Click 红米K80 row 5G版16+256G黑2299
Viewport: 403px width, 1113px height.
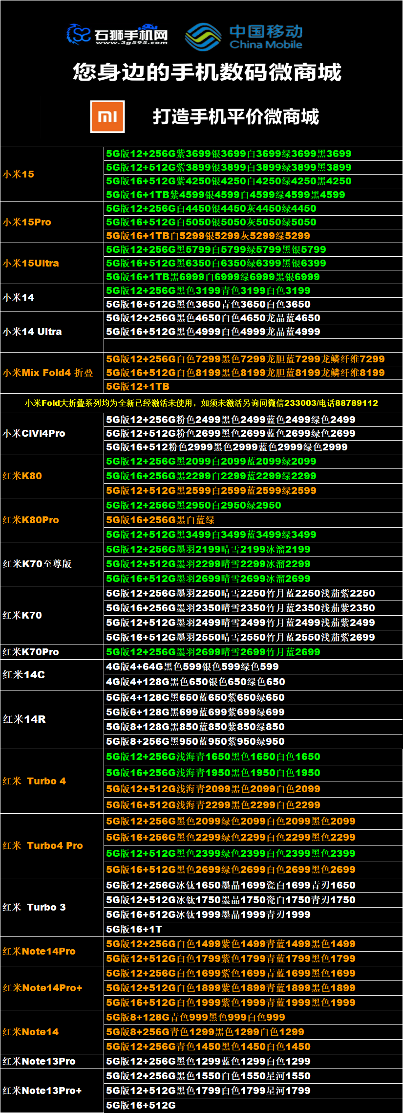(253, 476)
